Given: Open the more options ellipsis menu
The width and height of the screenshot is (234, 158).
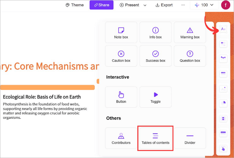Looking at the screenshot, I should tap(183, 5).
